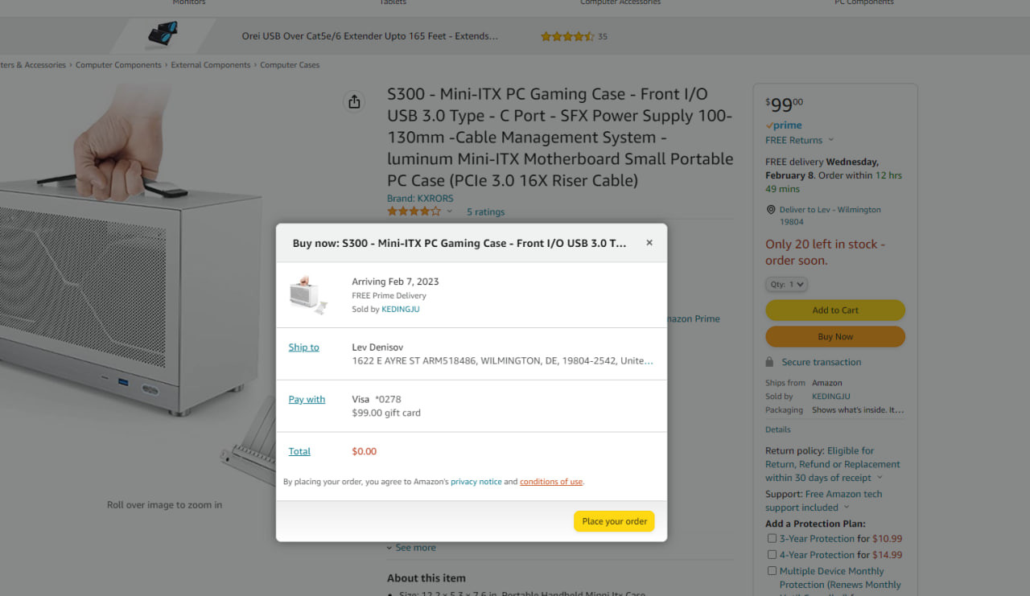
Task: Go to Computer Components breadcrumb
Action: (118, 65)
